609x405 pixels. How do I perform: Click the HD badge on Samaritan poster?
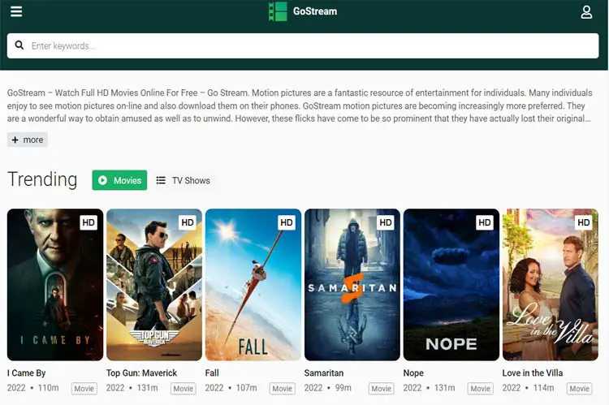[386, 222]
